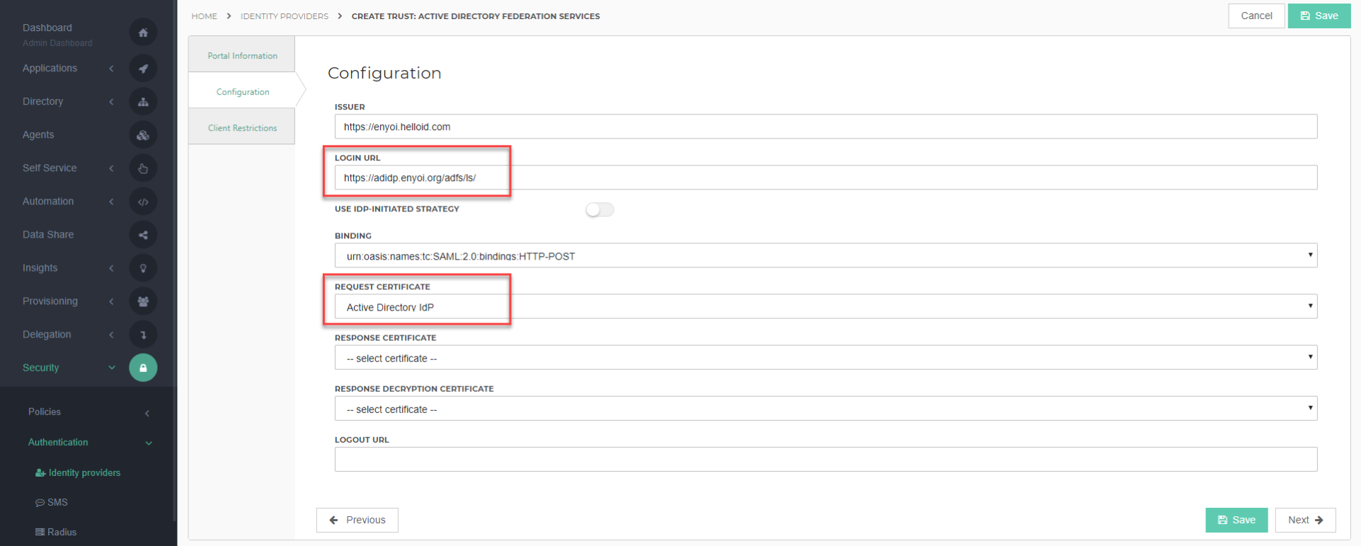The image size is (1361, 546).
Task: Click the Login URL input field
Action: [825, 178]
